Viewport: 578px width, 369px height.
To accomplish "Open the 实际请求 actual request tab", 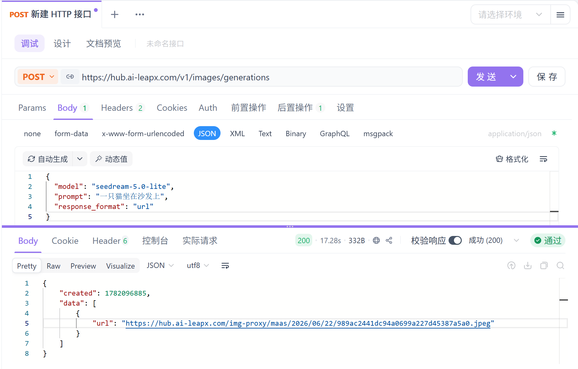I will pyautogui.click(x=200, y=241).
